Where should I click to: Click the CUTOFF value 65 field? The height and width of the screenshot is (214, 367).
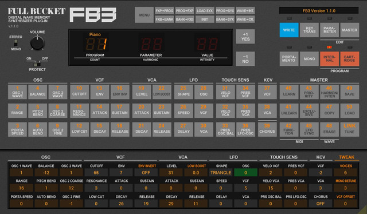[x=96, y=173]
